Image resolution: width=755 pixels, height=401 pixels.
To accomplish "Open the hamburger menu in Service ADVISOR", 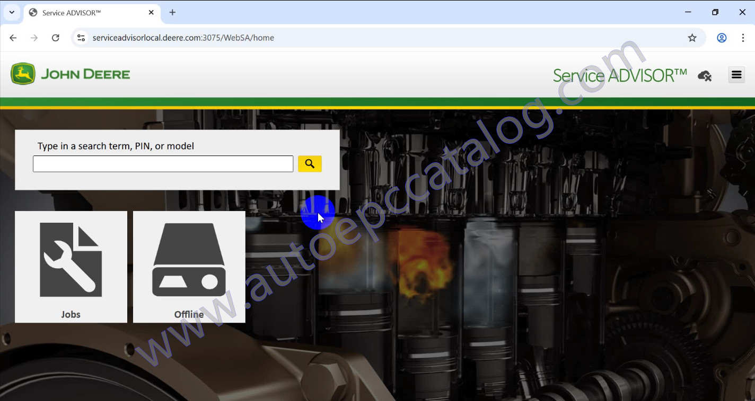I will click(x=736, y=75).
